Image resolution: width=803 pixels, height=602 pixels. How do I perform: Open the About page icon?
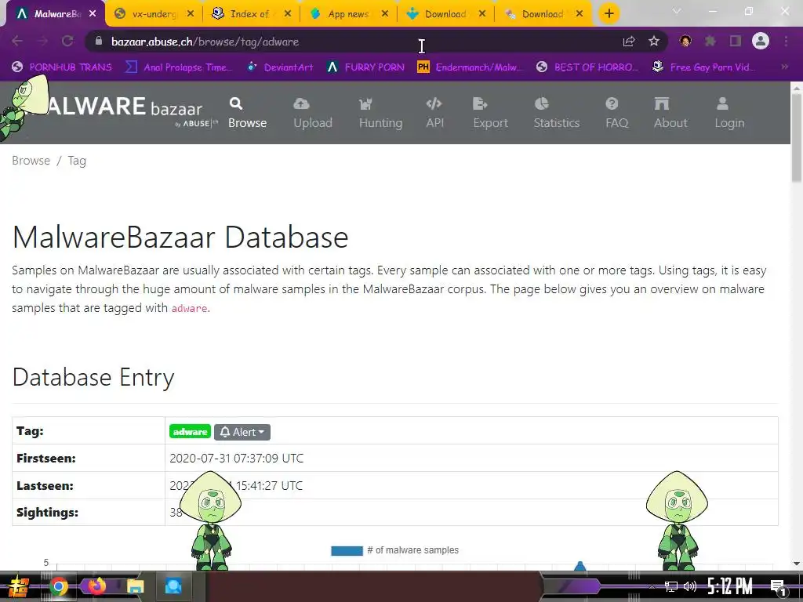[x=662, y=104]
